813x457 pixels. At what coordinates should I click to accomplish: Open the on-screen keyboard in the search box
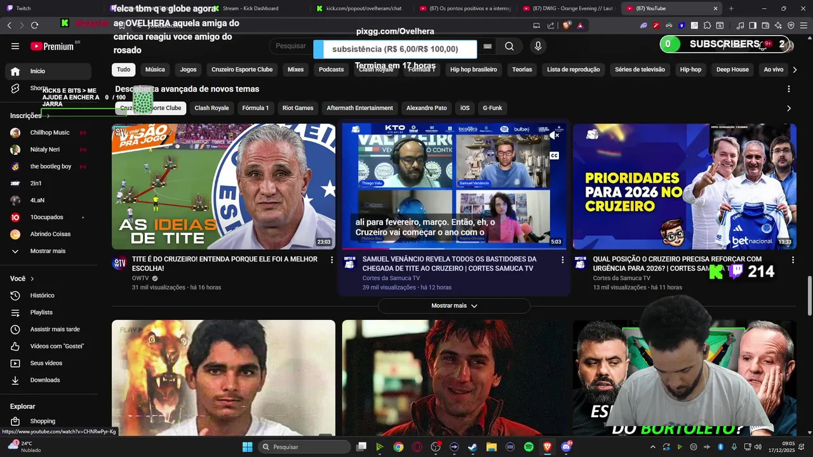(487, 46)
